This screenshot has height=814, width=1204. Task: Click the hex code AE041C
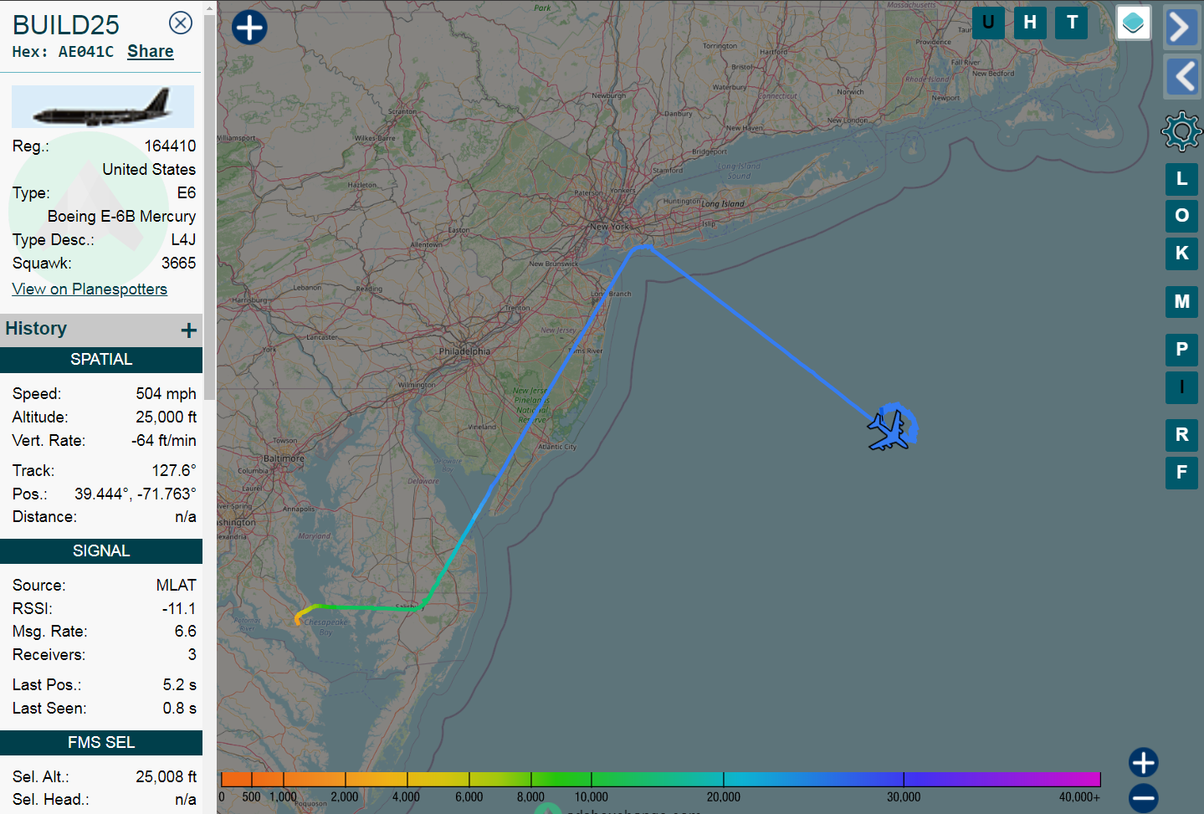point(85,52)
